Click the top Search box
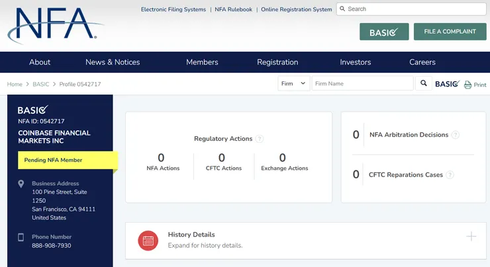The height and width of the screenshot is (267, 490). click(411, 9)
